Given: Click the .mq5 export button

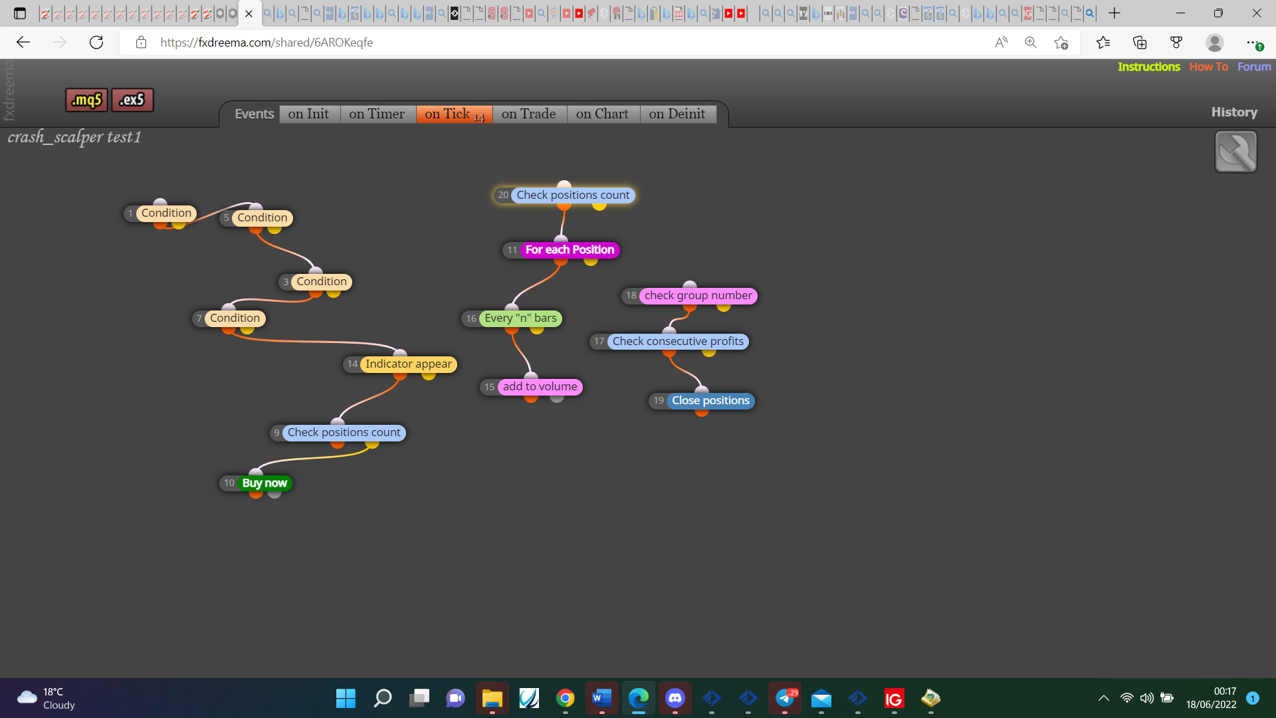Looking at the screenshot, I should click(x=86, y=100).
